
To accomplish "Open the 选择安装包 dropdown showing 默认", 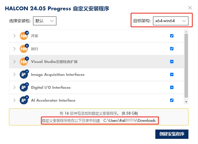I will (x=45, y=21).
